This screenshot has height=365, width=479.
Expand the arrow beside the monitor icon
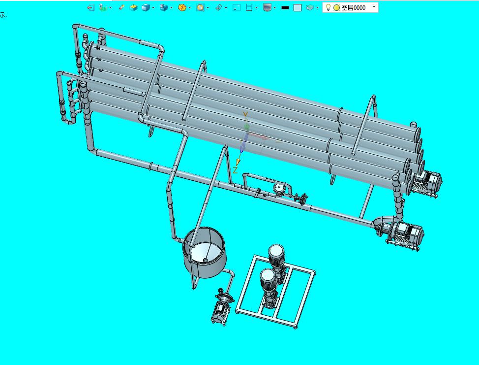[x=274, y=8]
